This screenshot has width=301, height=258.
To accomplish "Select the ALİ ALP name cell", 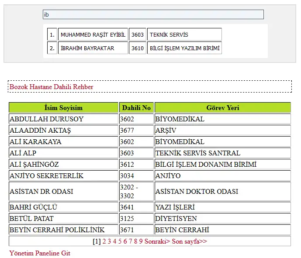I will [63, 153].
